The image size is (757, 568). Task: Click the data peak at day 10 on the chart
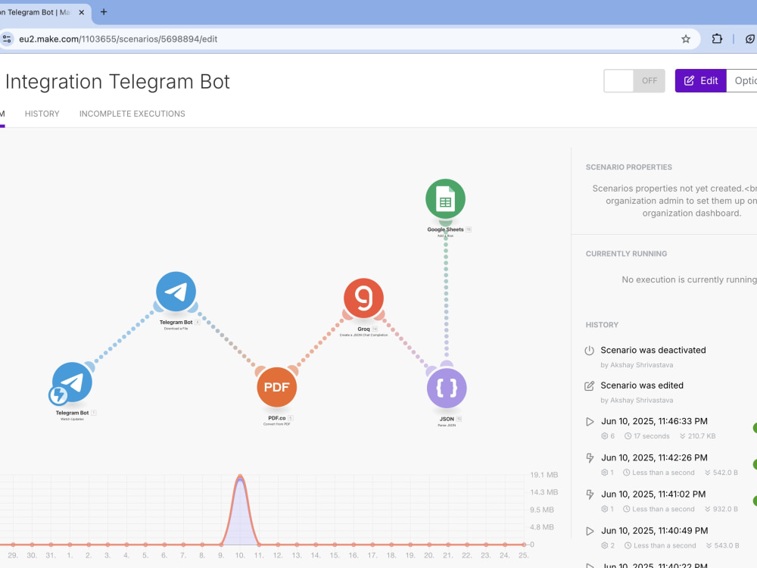[x=240, y=476]
